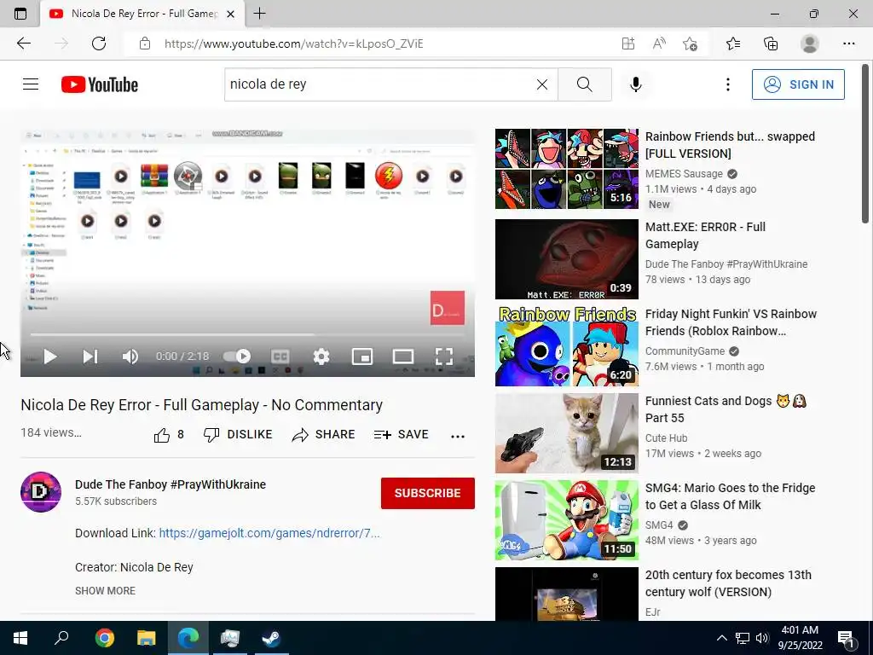Like the video with thumbs up
The image size is (873, 655).
(169, 435)
